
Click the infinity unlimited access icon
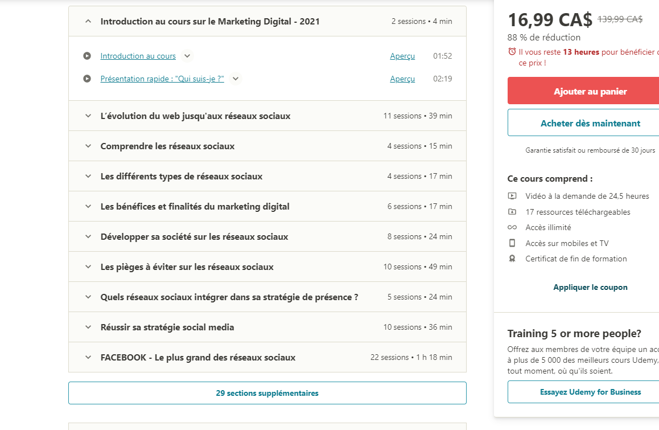tap(512, 227)
